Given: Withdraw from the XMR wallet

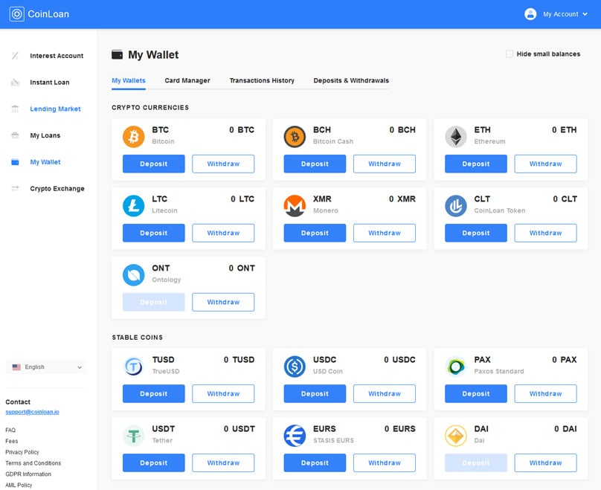Looking at the screenshot, I should 385,233.
